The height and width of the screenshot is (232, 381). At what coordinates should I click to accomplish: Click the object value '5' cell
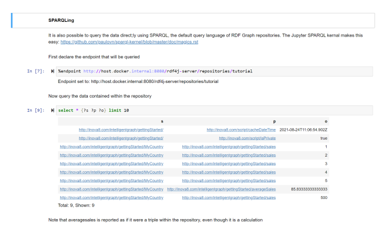click(326, 181)
